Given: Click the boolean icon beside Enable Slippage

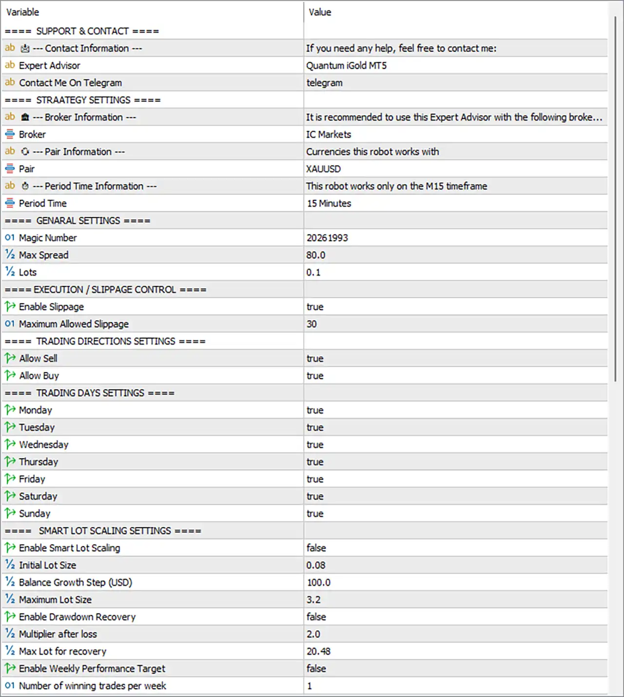Looking at the screenshot, I should point(10,307).
